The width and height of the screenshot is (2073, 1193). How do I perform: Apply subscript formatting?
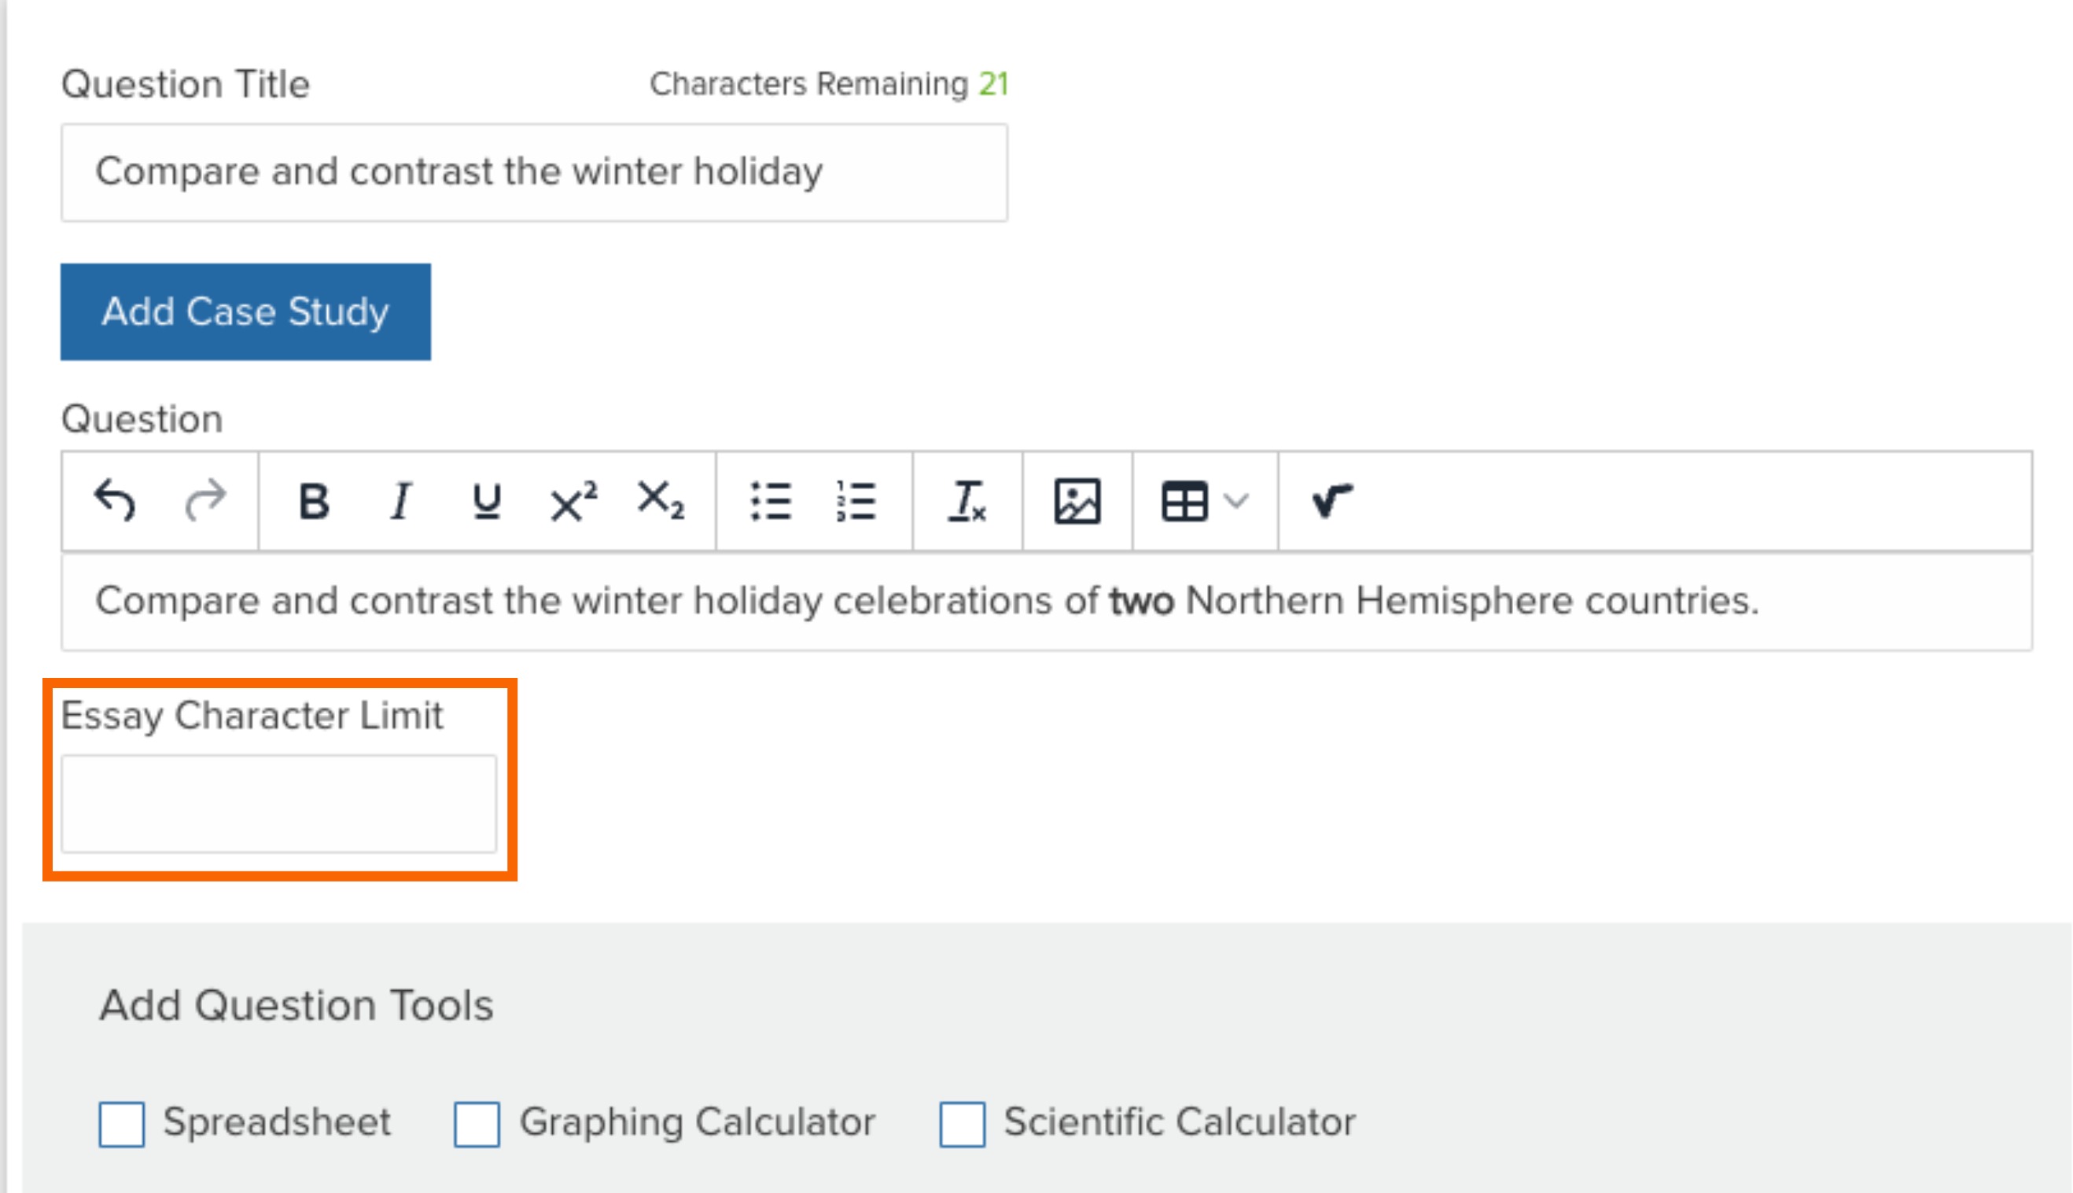661,500
